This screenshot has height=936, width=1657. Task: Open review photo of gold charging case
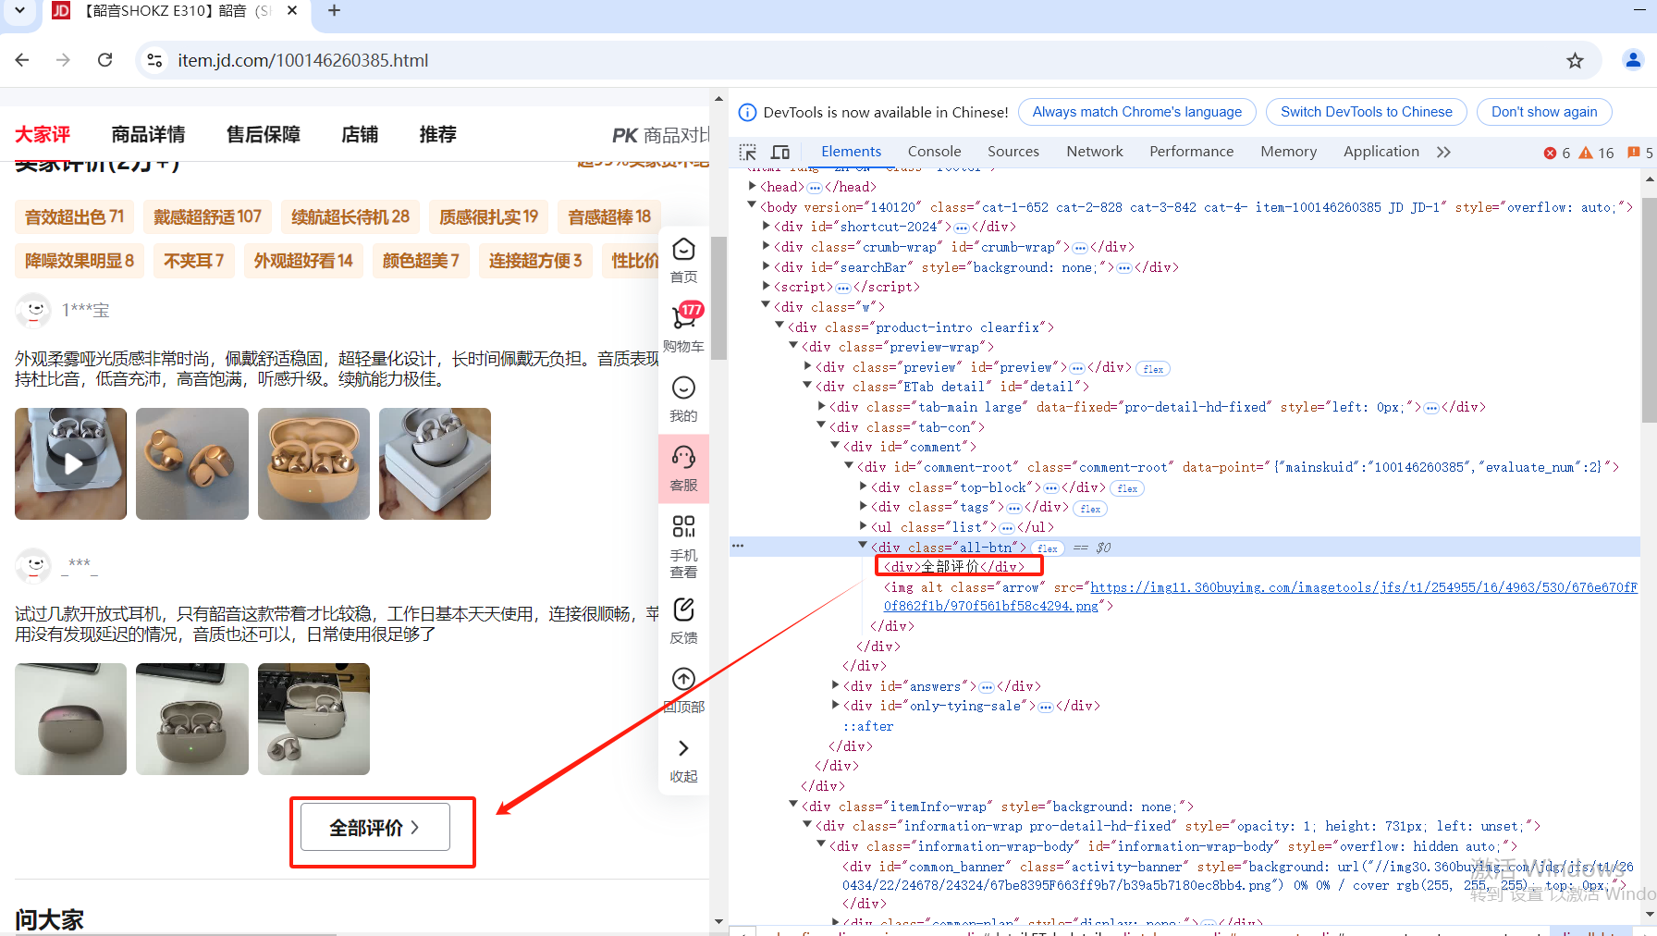(x=313, y=463)
